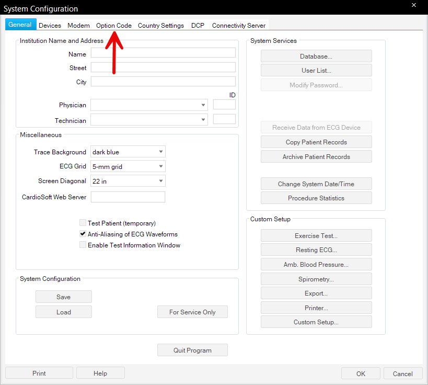Enable the Test Information Window checkbox
This screenshot has width=428, height=385.
(x=83, y=245)
